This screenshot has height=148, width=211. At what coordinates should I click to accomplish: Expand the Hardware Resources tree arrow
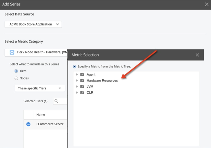click(77, 80)
